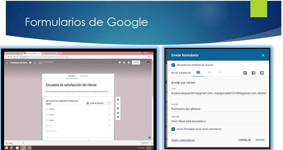Screen dimensions: 283x150
Task: Select the embed HTML code icon
Action: coord(220,72)
